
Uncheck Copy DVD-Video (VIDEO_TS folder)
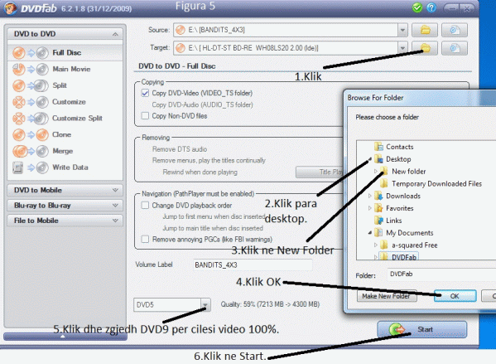pos(145,93)
